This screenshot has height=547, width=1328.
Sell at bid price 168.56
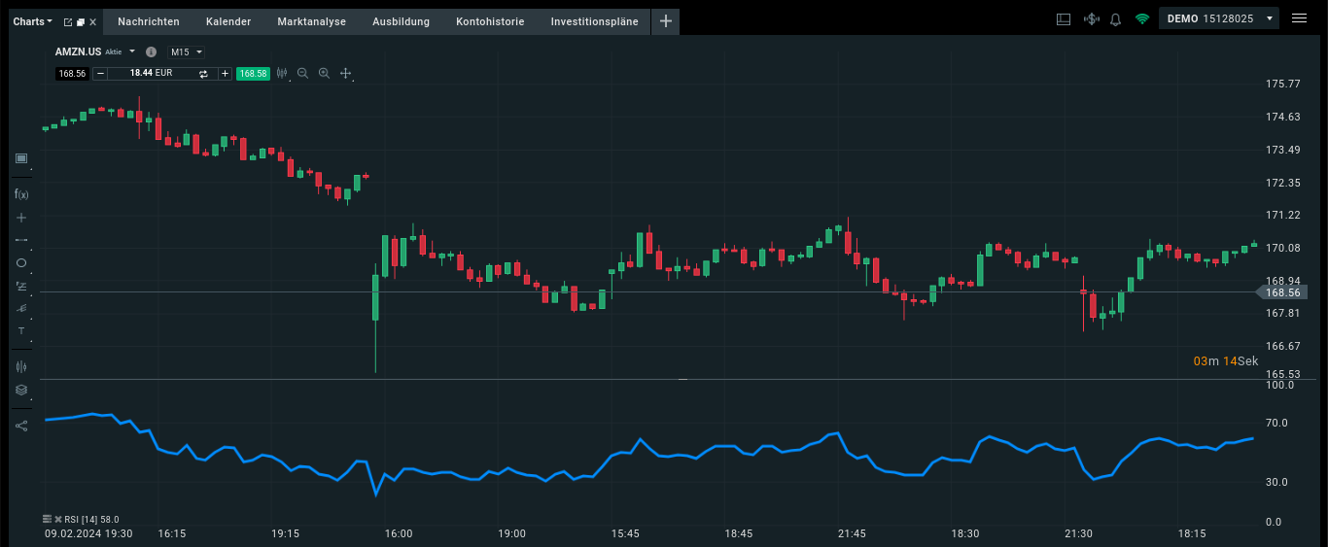(72, 73)
